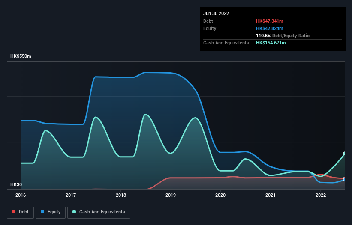Image resolution: width=352 pixels, height=225 pixels.
Task: Click the 2018 x-axis label
Action: (121, 195)
